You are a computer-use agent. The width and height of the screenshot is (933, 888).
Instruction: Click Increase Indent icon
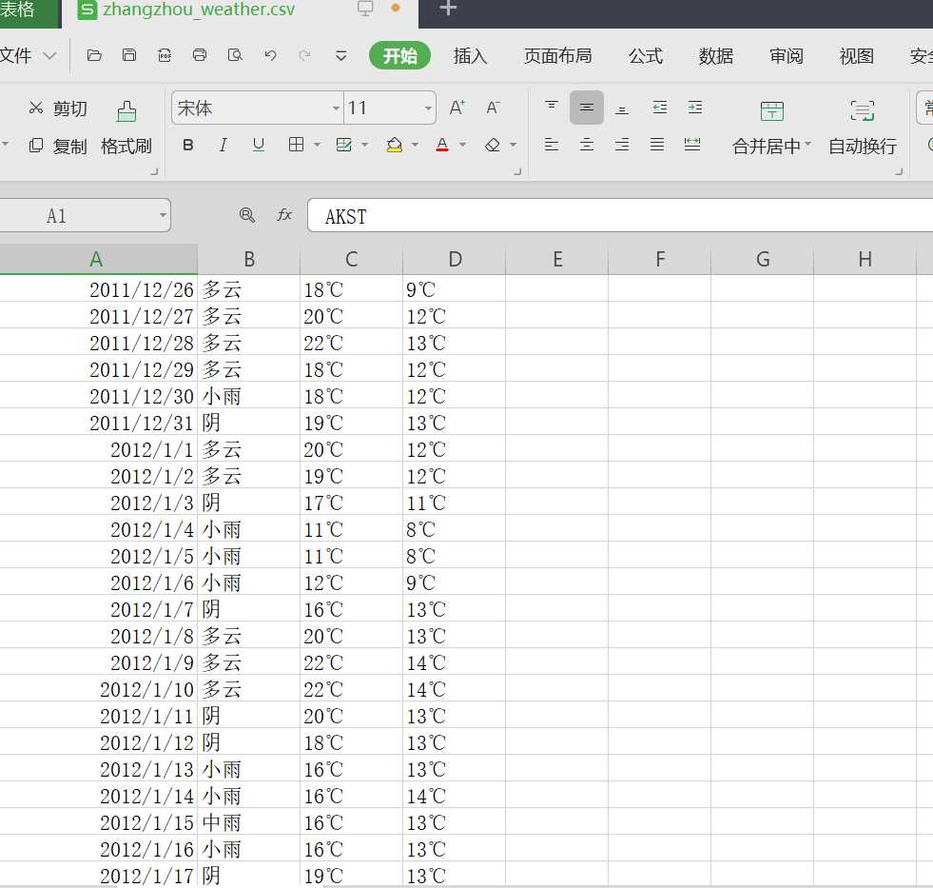click(695, 108)
